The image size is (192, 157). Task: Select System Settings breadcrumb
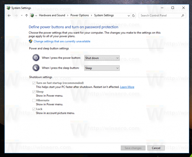click(x=104, y=15)
